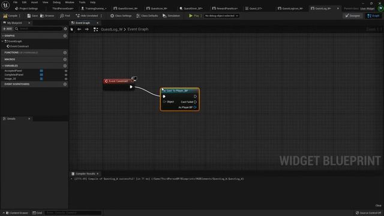
Task: Toggle CompletedPanel visibility eye
Action: (x=65, y=74)
